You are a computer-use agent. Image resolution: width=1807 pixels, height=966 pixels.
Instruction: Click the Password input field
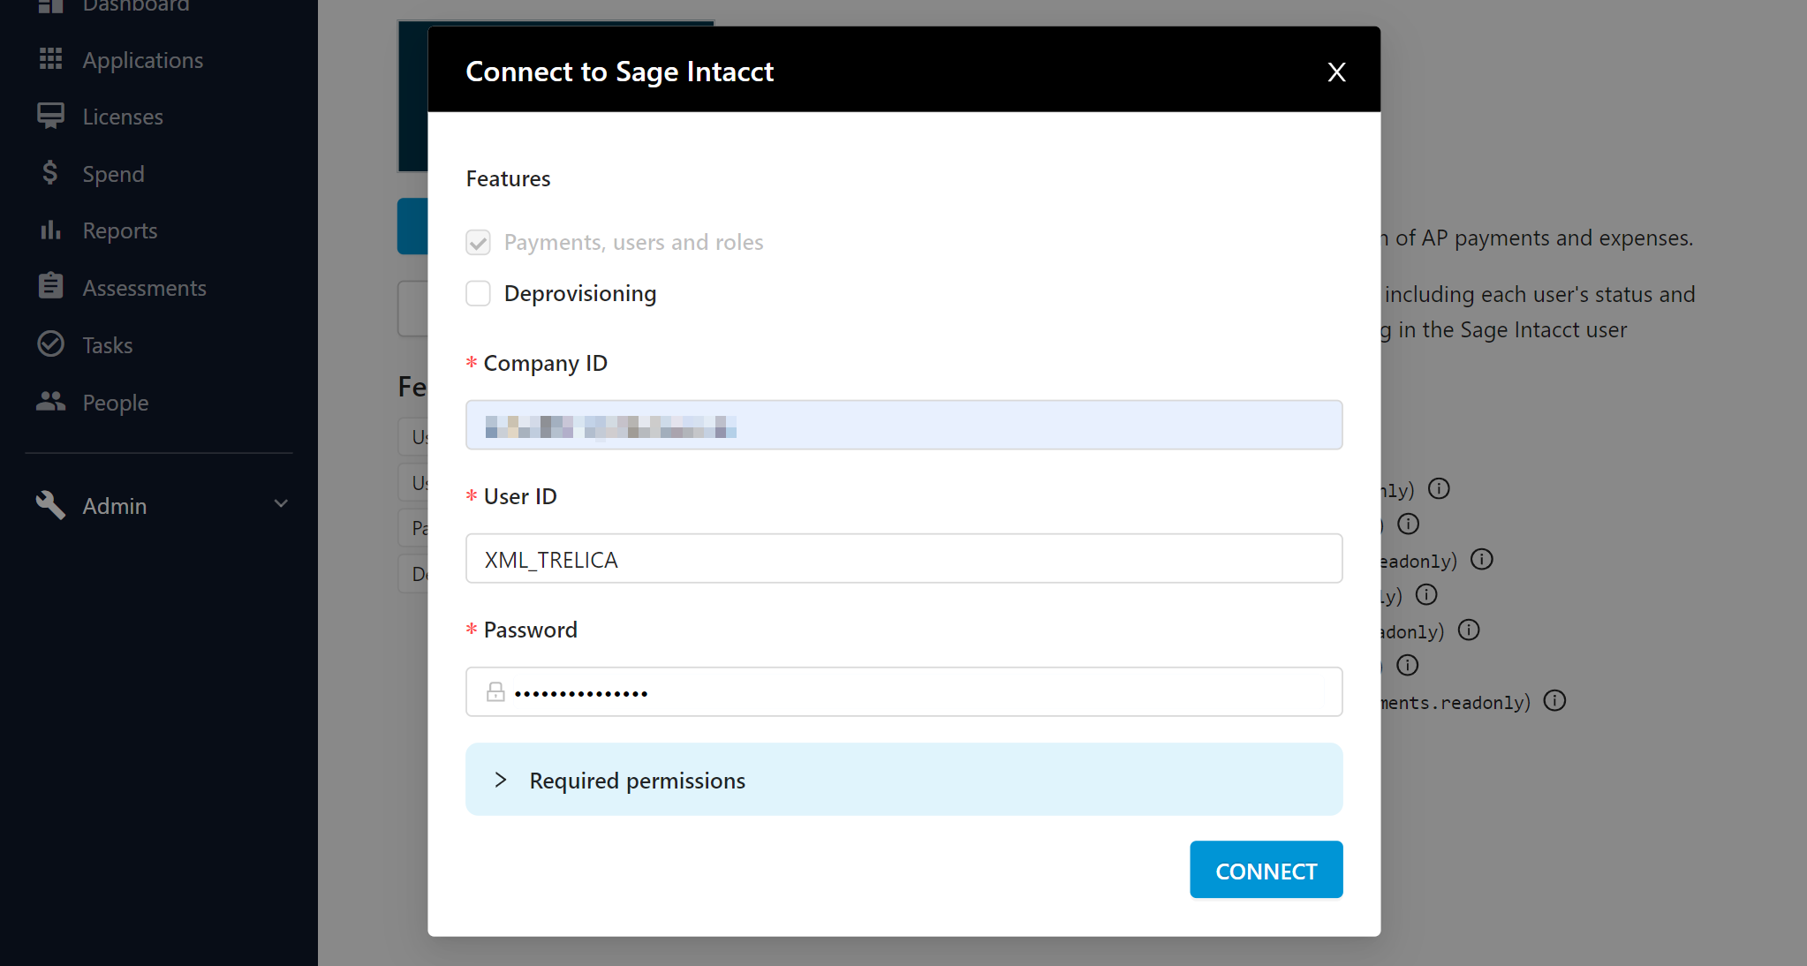click(903, 692)
